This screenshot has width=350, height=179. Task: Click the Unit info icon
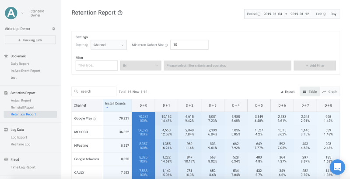click(325, 14)
